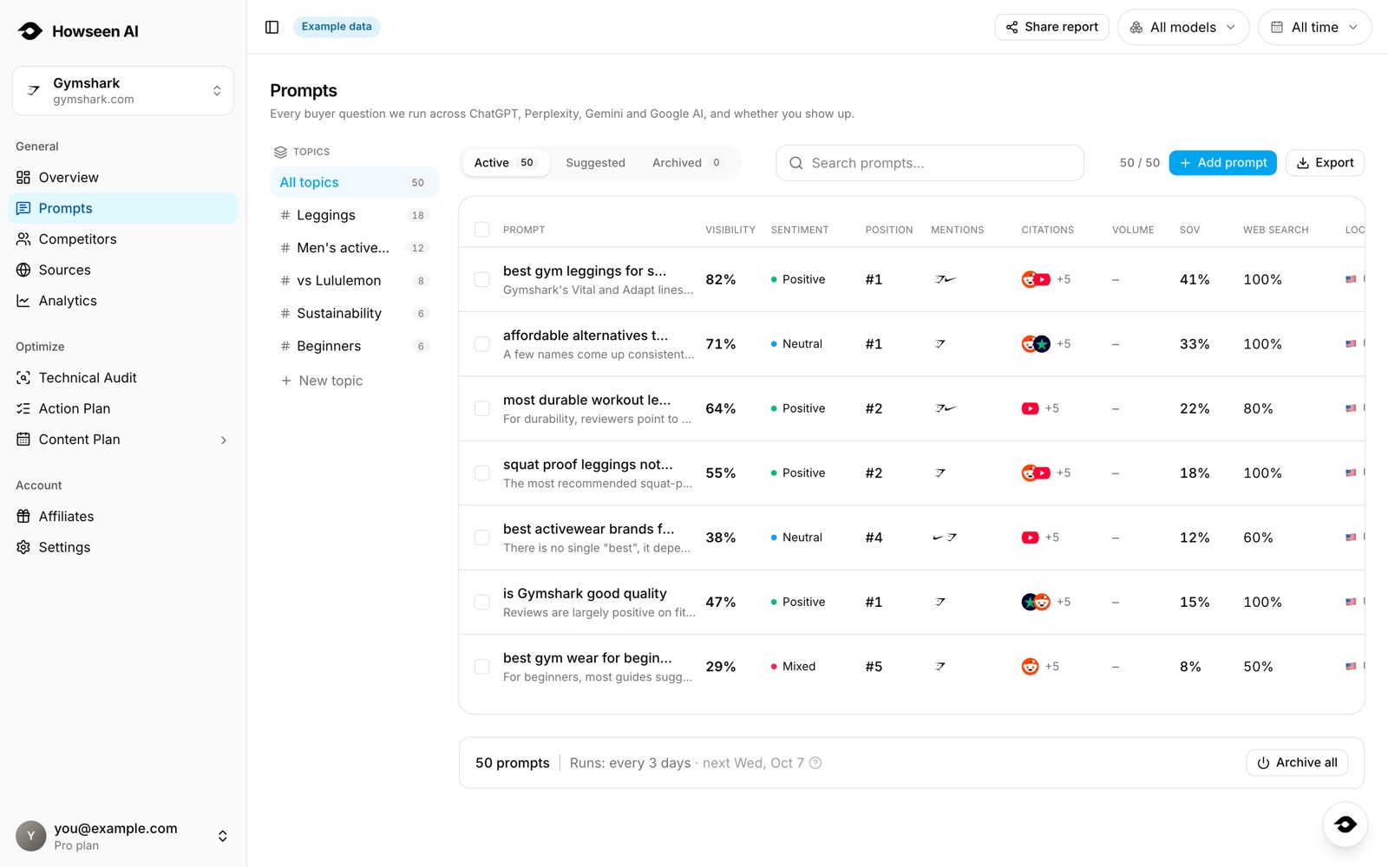
Task: Filter by the Leggings topic
Action: pyautogui.click(x=354, y=215)
